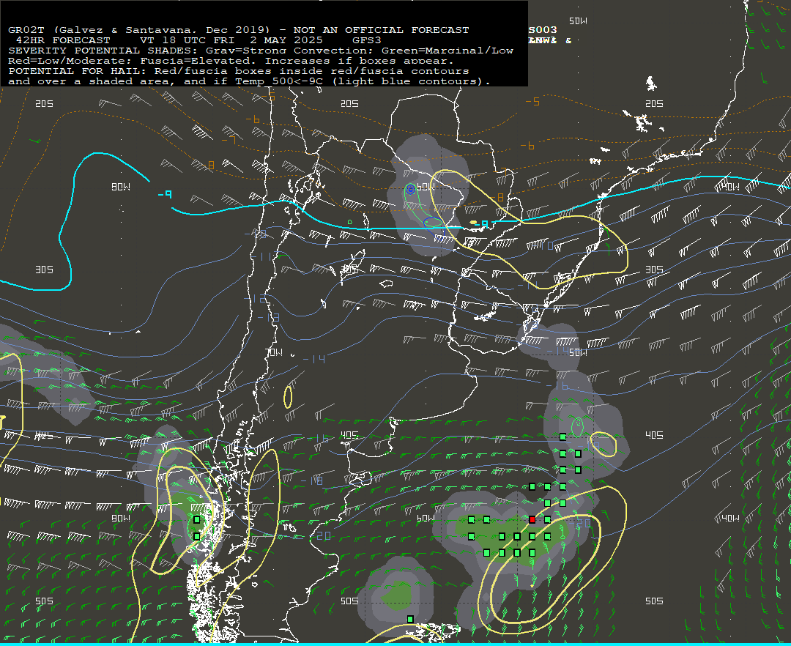791x646 pixels.
Task: Click the 'NOT AN OFFICIAL FORECAST' text
Action: [382, 30]
